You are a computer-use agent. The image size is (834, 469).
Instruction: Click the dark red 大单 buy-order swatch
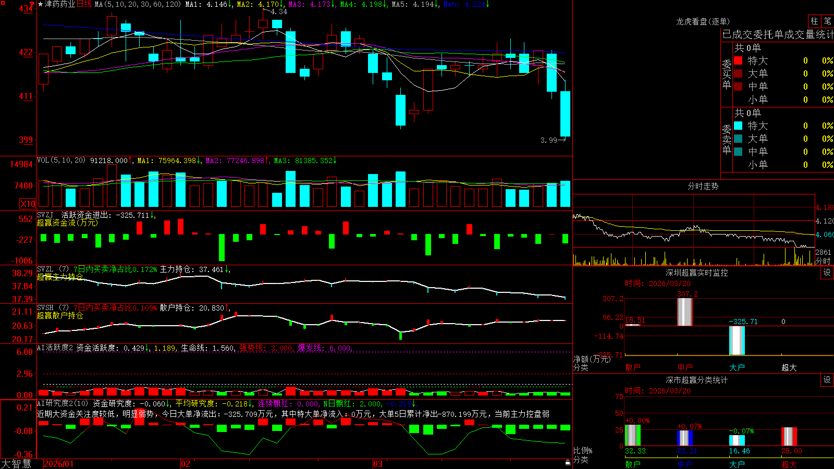pyautogui.click(x=738, y=73)
